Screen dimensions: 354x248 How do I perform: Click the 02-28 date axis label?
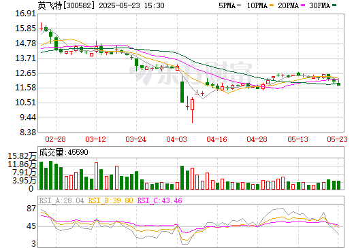click(x=55, y=139)
